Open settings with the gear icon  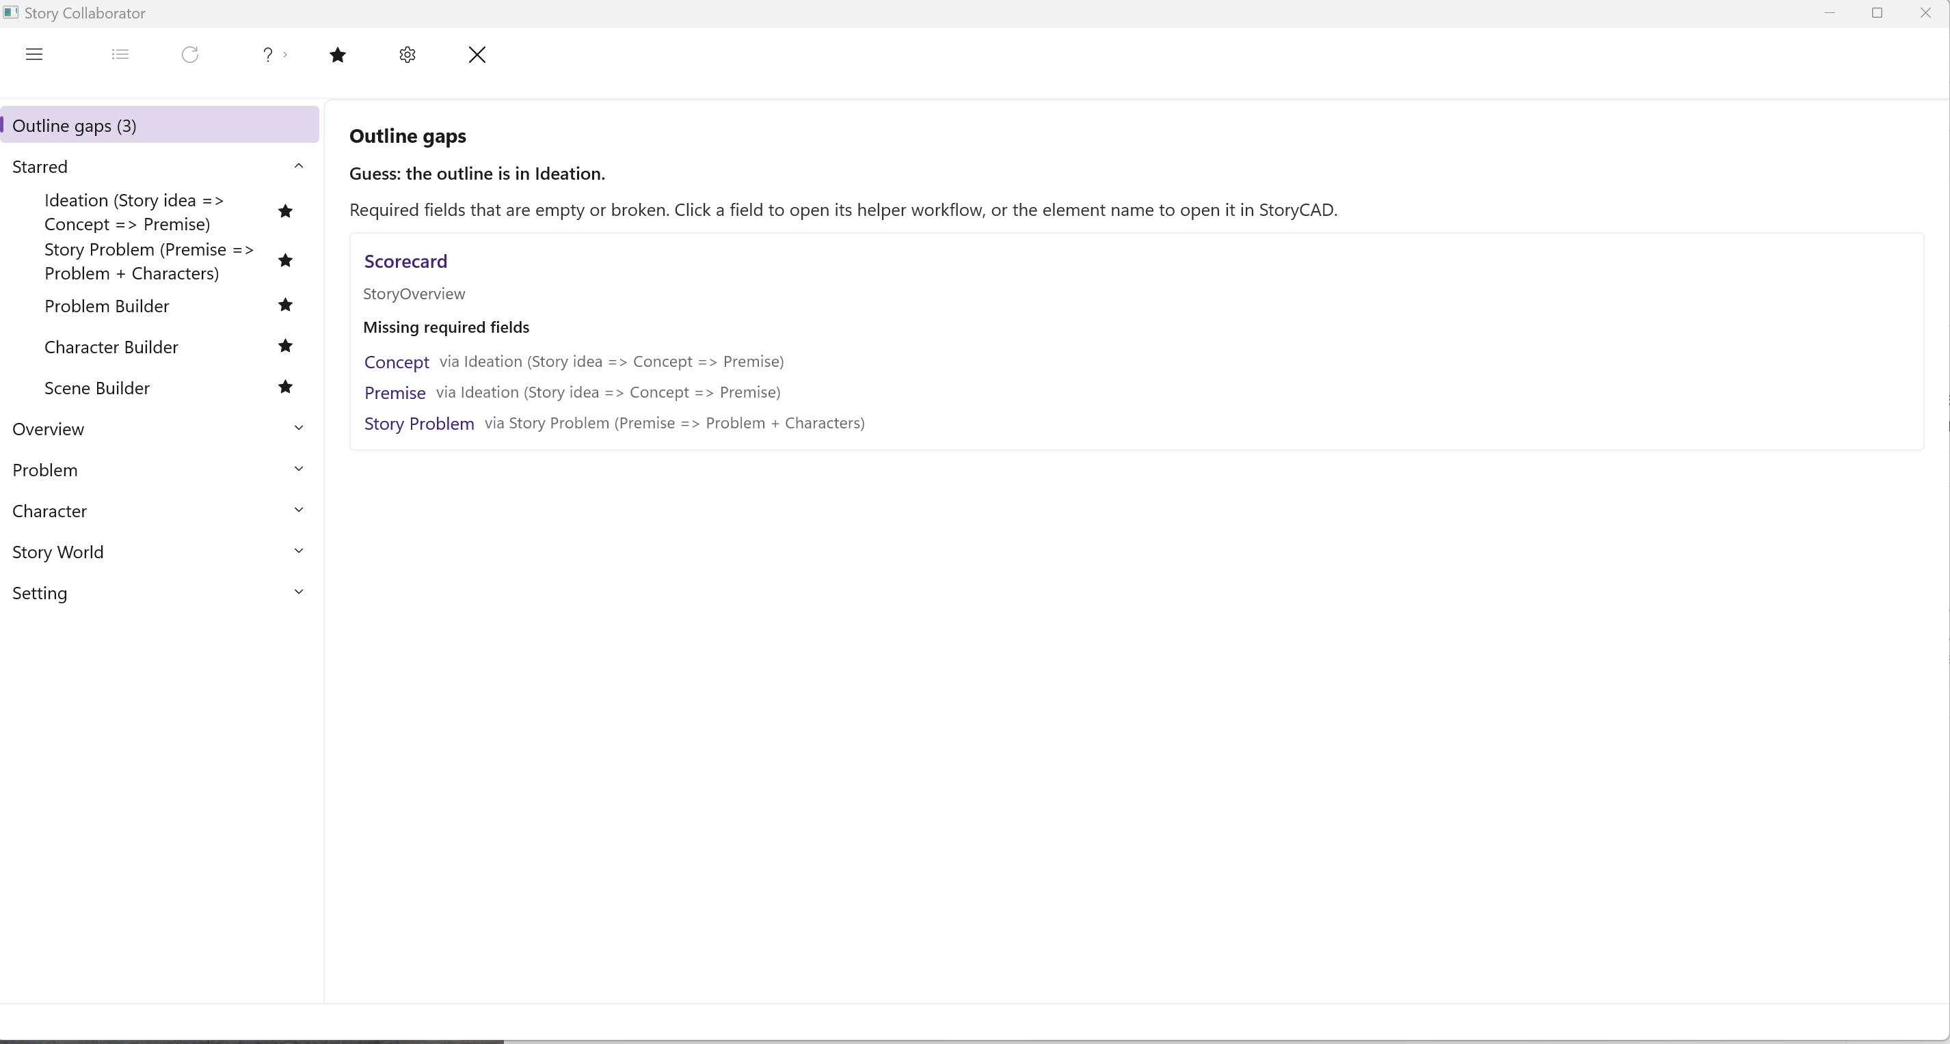408,55
